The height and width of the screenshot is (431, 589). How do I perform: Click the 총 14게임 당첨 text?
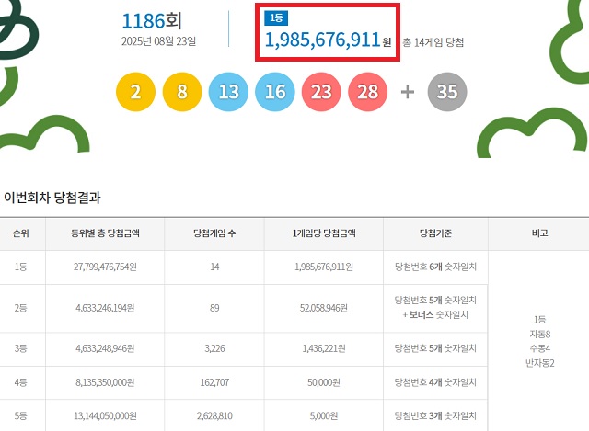433,42
